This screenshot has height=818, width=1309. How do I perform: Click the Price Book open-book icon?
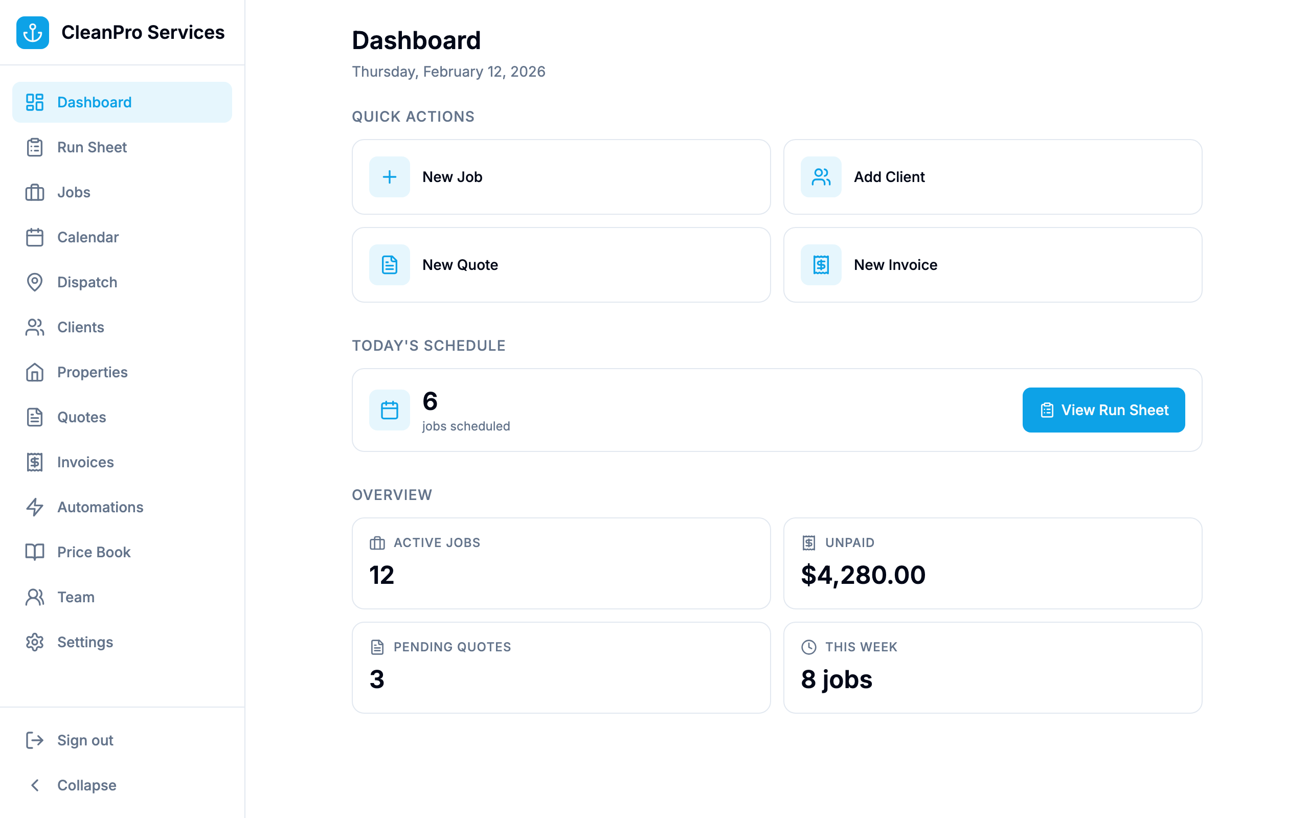pos(35,552)
